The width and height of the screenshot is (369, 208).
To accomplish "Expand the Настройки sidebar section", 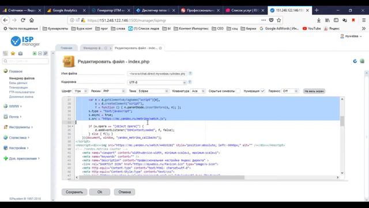I will pyautogui.click(x=17, y=148).
